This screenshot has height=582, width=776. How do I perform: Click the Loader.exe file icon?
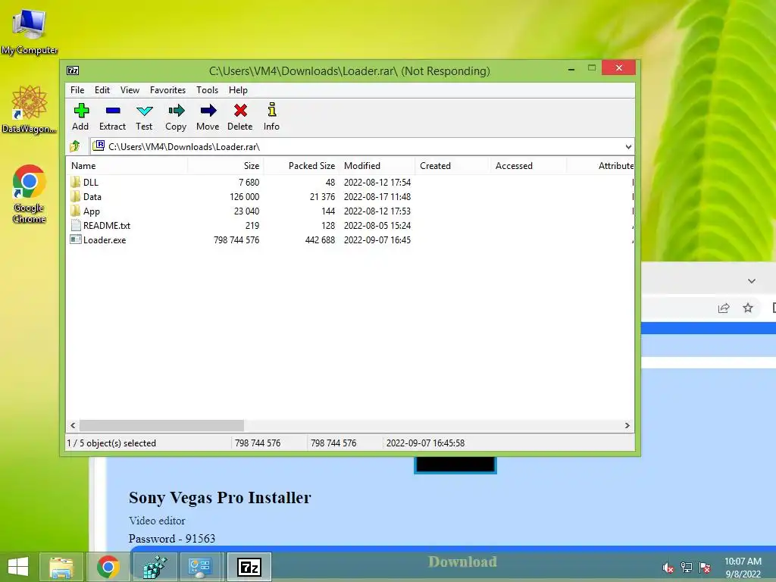click(x=76, y=240)
